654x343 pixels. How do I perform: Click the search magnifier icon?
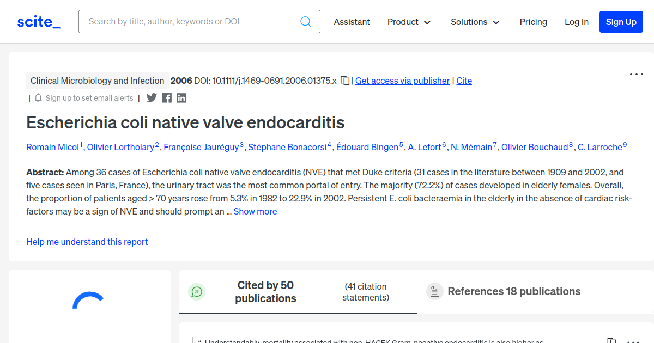[x=306, y=22]
